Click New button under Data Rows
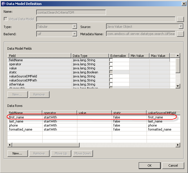The image size is (188, 173). pos(17,153)
